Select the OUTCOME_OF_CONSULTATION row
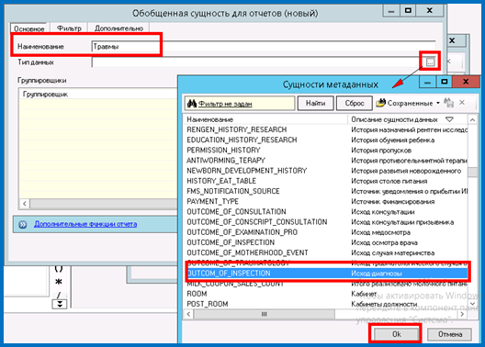This screenshot has height=347, width=485. [326, 212]
